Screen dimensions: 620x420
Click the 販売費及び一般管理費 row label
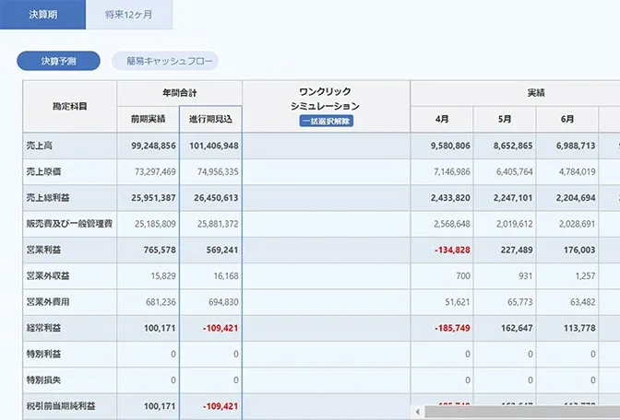[69, 224]
